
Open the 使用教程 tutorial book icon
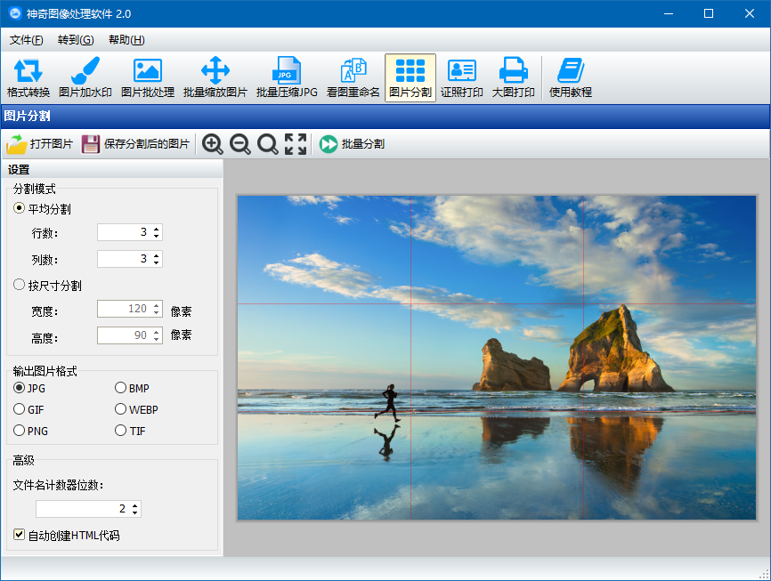pos(571,77)
